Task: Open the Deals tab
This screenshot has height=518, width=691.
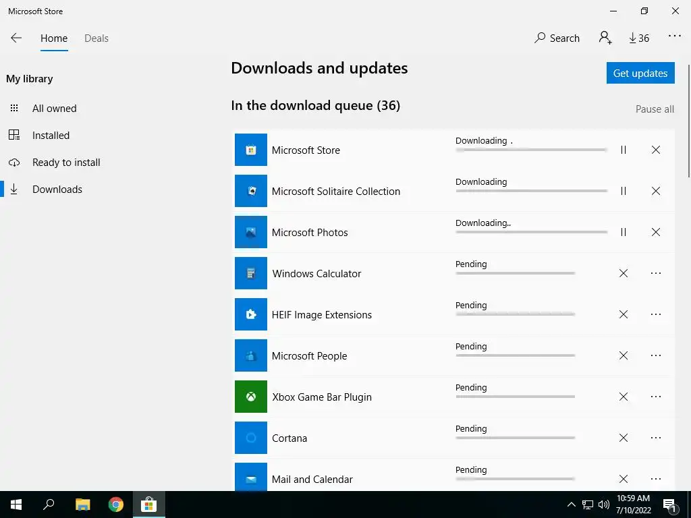Action: (x=96, y=38)
